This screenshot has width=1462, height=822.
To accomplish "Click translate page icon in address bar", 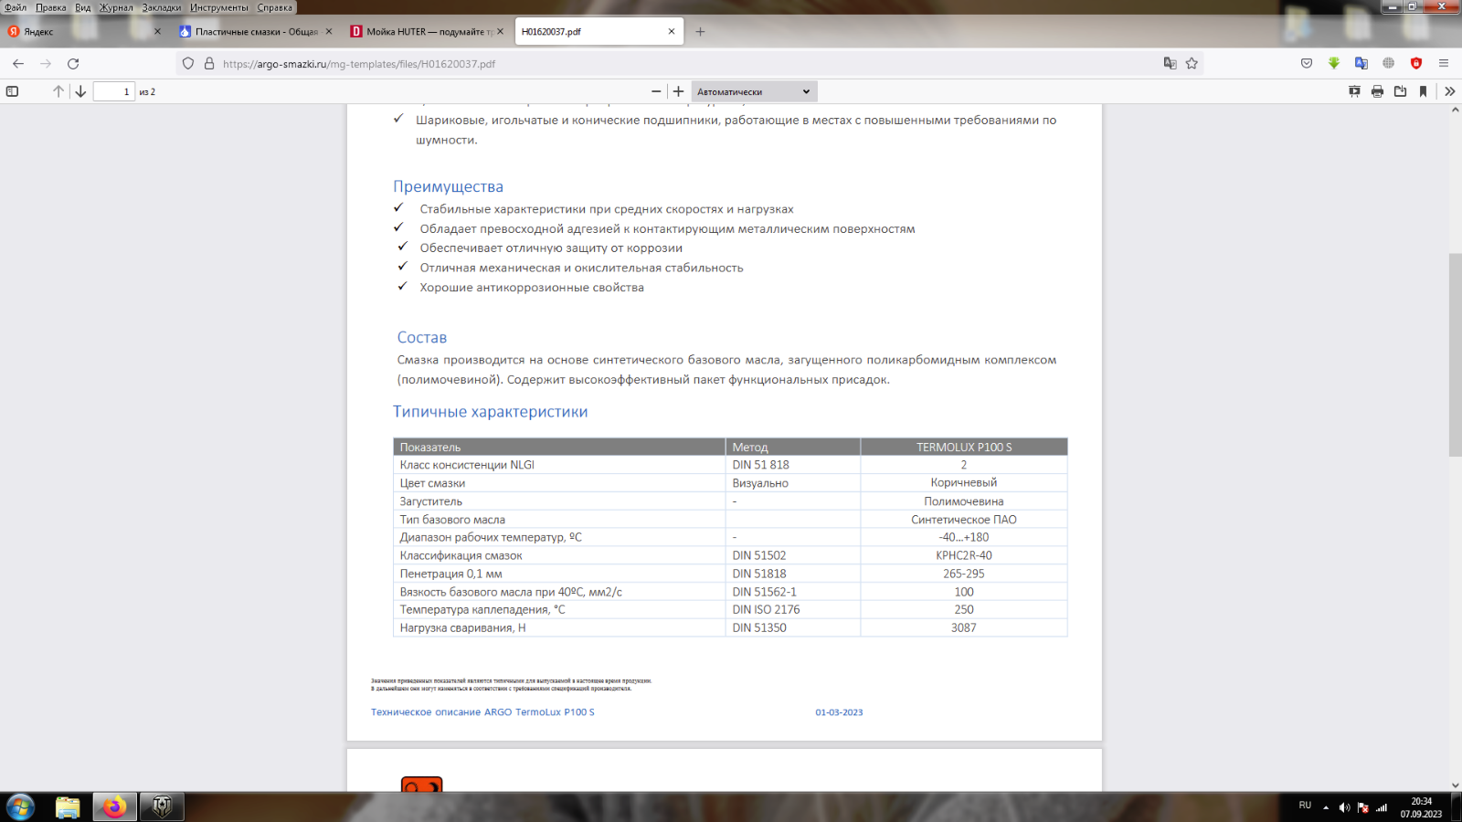I will tap(1170, 64).
